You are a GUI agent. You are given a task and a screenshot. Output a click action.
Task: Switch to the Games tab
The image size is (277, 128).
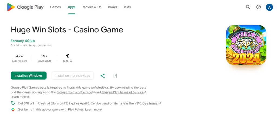55,7
